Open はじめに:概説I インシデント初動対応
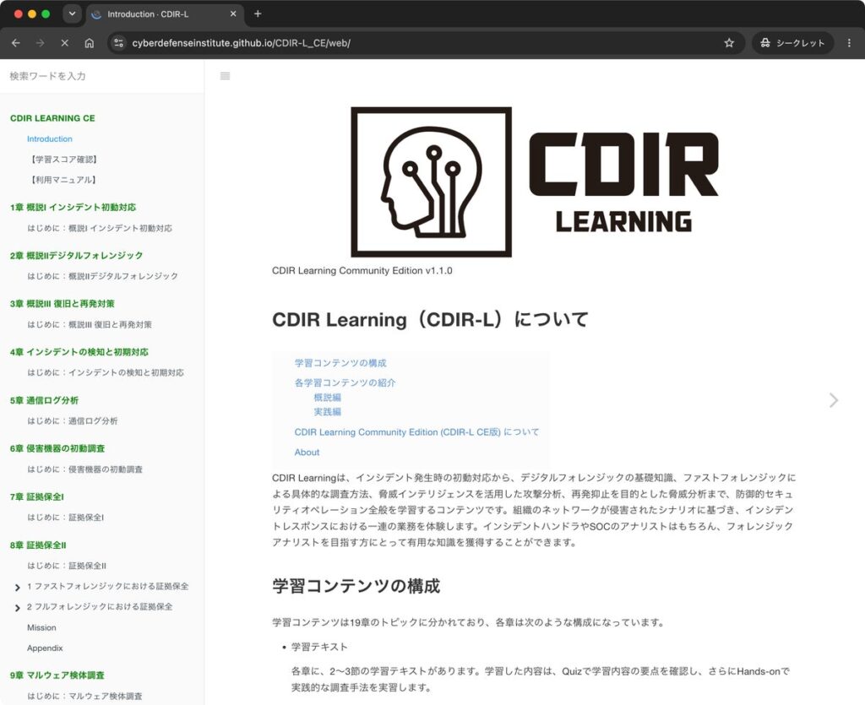Viewport: 865px width, 705px height. point(100,228)
